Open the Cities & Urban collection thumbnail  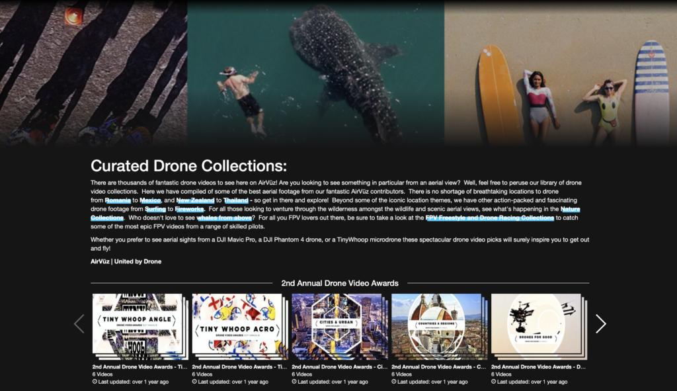click(x=337, y=326)
